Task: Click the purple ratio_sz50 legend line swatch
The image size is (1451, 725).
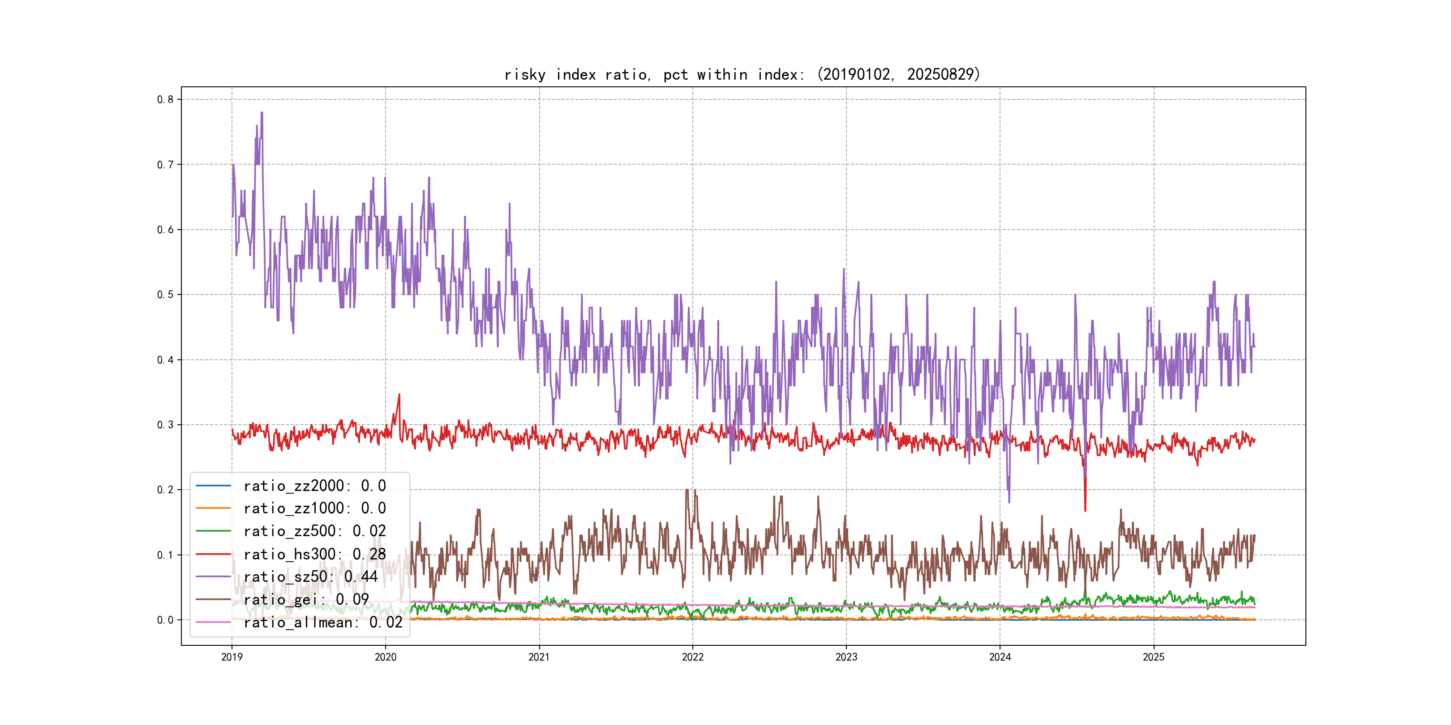Action: tap(213, 576)
